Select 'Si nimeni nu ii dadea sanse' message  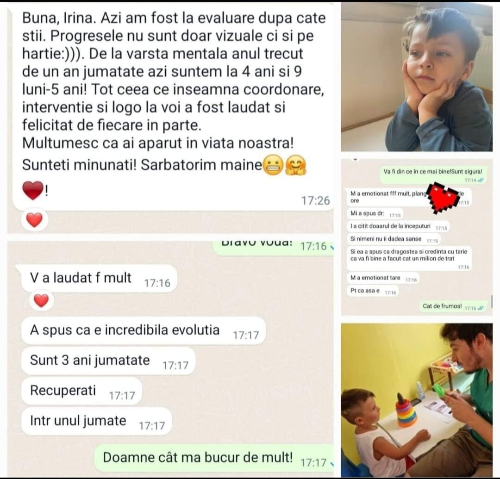pyautogui.click(x=394, y=239)
